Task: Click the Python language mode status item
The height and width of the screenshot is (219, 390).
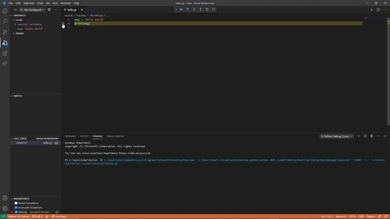Action: tap(370, 217)
